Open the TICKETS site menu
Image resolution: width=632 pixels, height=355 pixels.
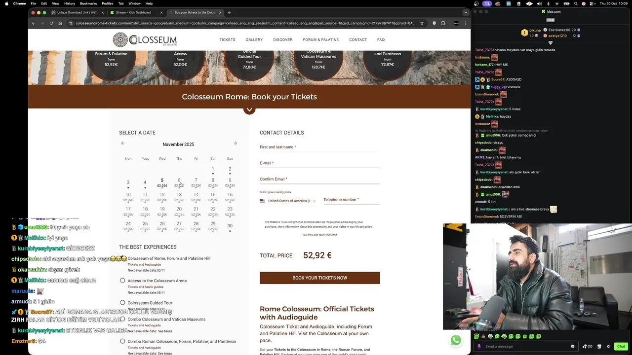click(227, 39)
